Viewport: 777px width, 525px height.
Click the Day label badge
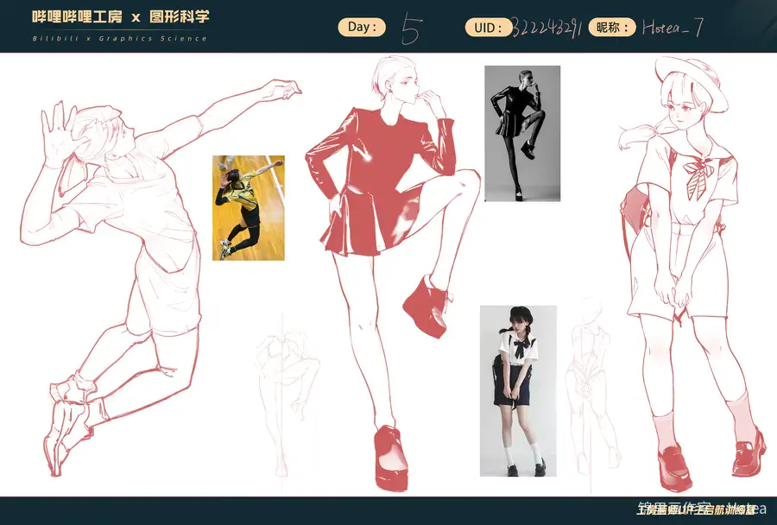(362, 27)
